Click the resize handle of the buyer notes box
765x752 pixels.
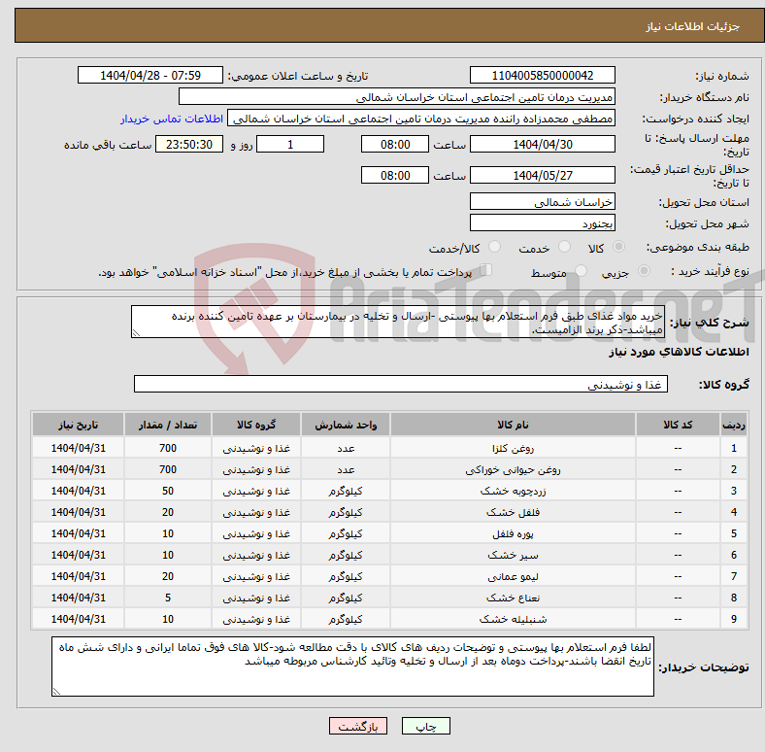click(56, 692)
